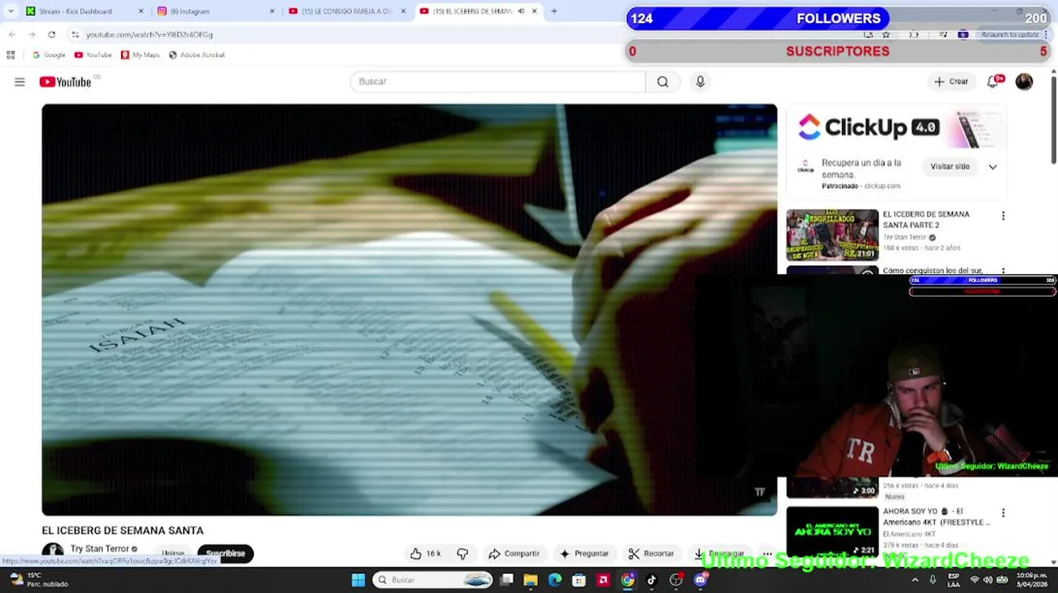Open the weather widget in taskbar
This screenshot has height=593, width=1058.
(x=38, y=580)
